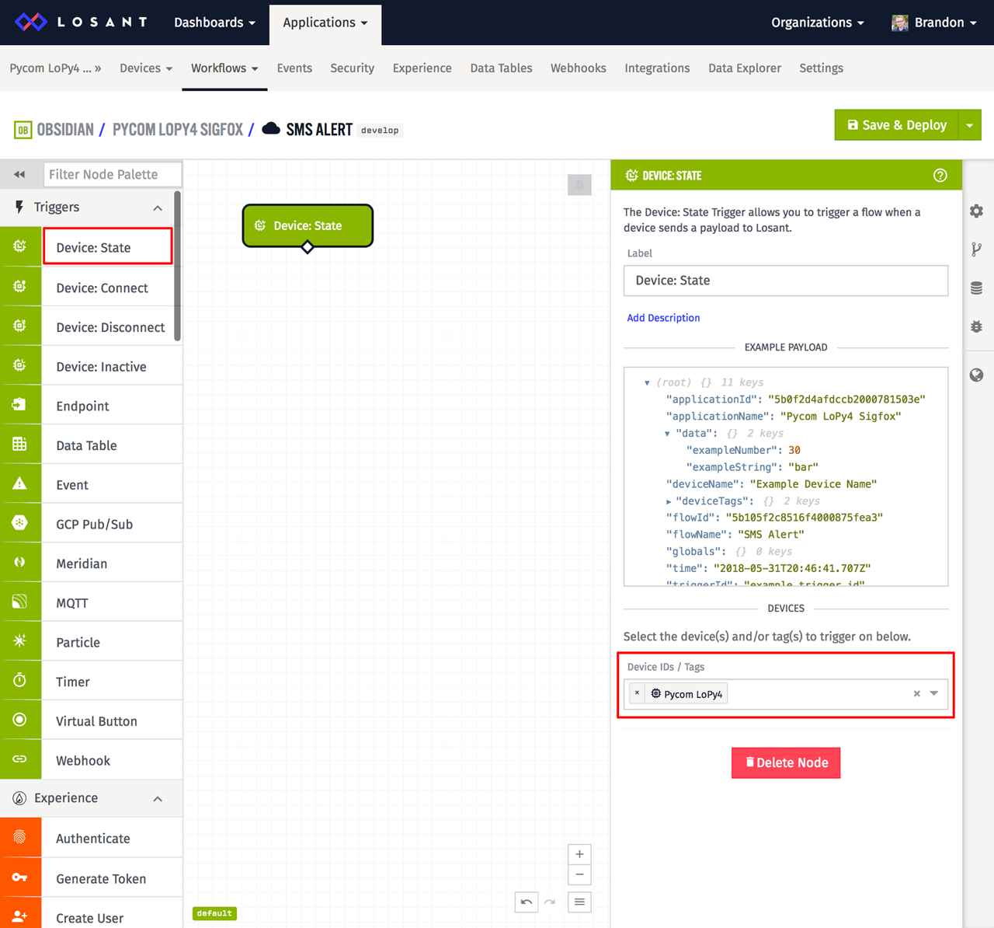Go to the Events tab
994x928 pixels.
[294, 68]
